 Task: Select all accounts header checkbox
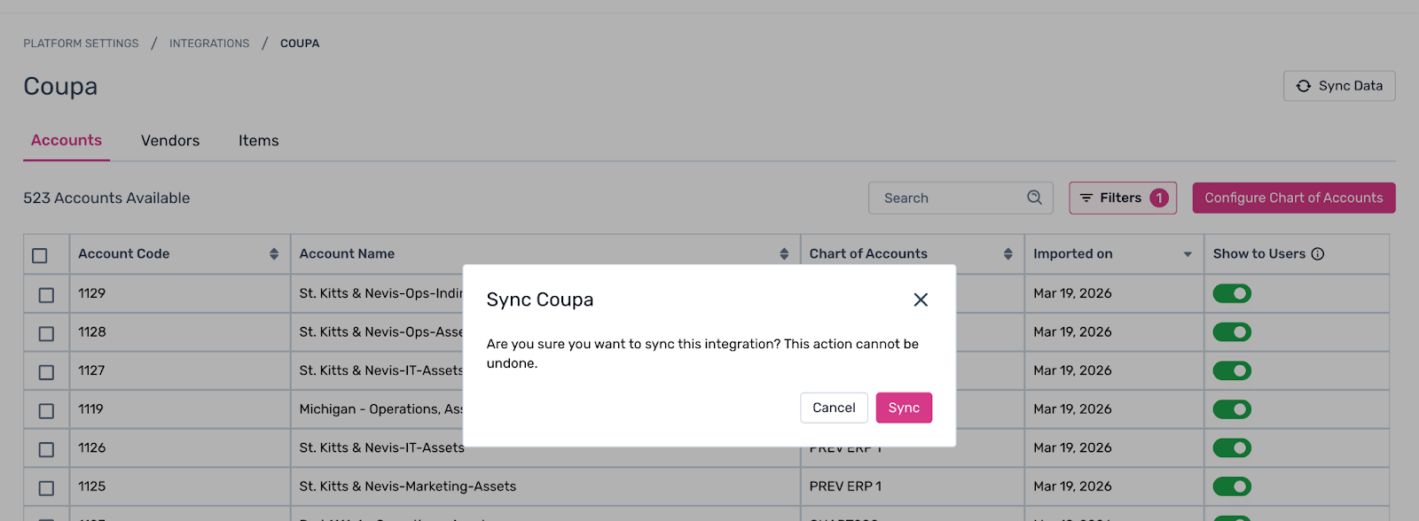pos(40,255)
